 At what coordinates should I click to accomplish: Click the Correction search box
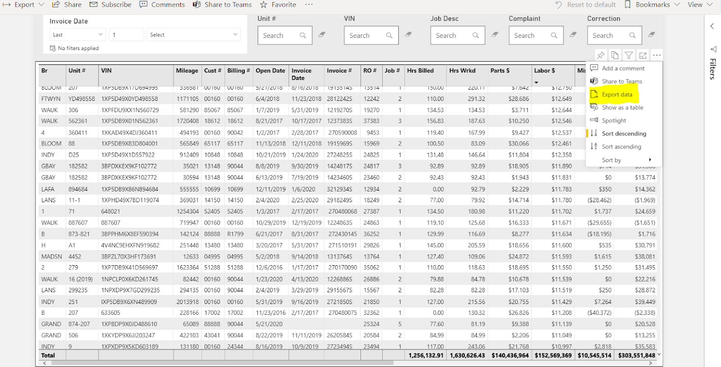[615, 35]
